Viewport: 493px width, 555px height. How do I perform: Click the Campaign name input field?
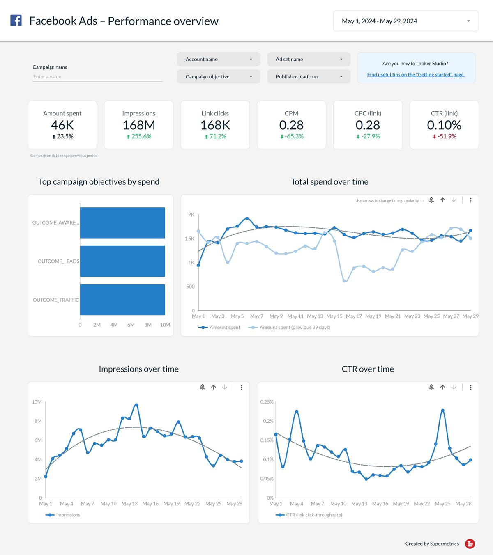[97, 76]
